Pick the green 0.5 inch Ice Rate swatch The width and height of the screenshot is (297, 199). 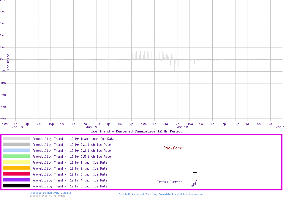click(x=16, y=156)
